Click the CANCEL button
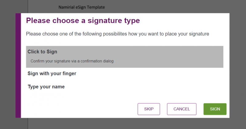 pyautogui.click(x=181, y=109)
